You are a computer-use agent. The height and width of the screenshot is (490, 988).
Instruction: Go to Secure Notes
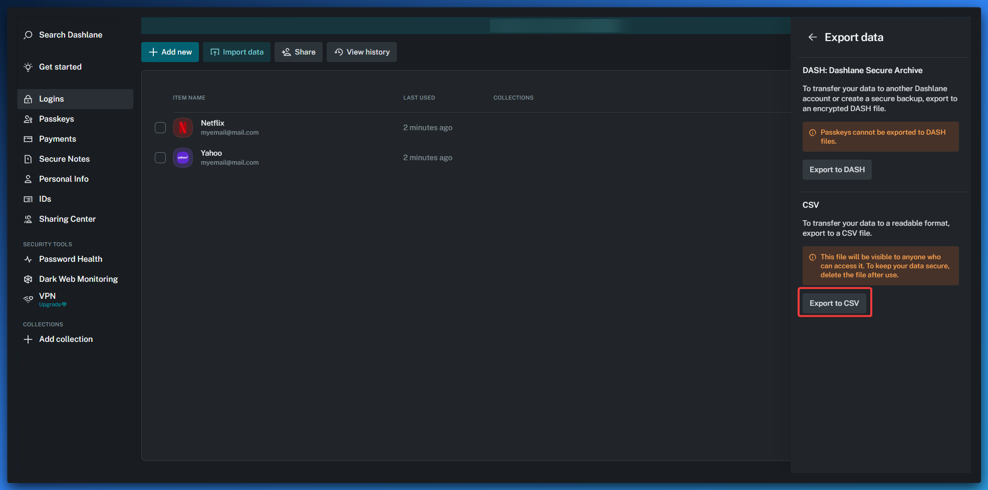point(64,159)
